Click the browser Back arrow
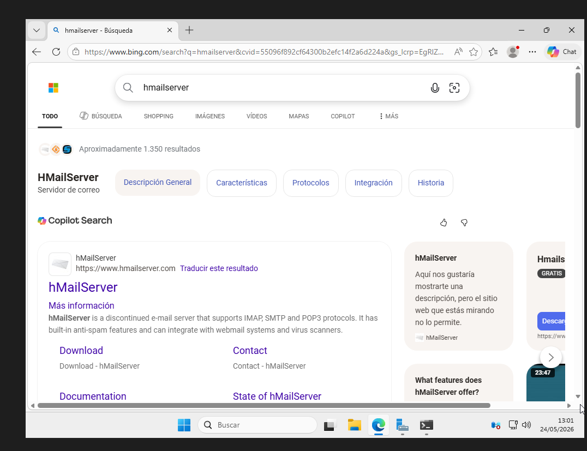This screenshot has width=587, height=451. pyautogui.click(x=37, y=52)
